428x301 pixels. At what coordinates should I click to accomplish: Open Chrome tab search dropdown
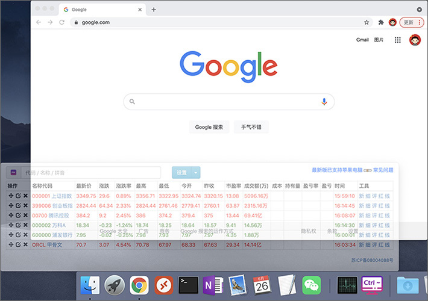pos(420,10)
